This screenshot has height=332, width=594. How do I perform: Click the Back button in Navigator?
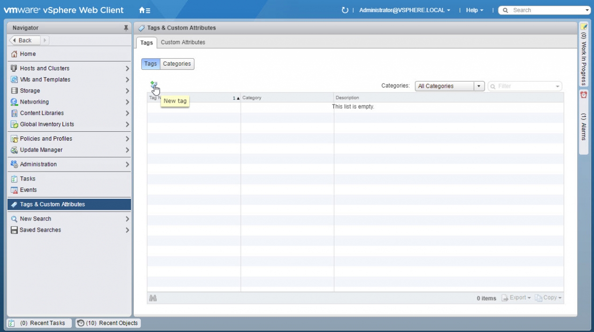tap(24, 40)
